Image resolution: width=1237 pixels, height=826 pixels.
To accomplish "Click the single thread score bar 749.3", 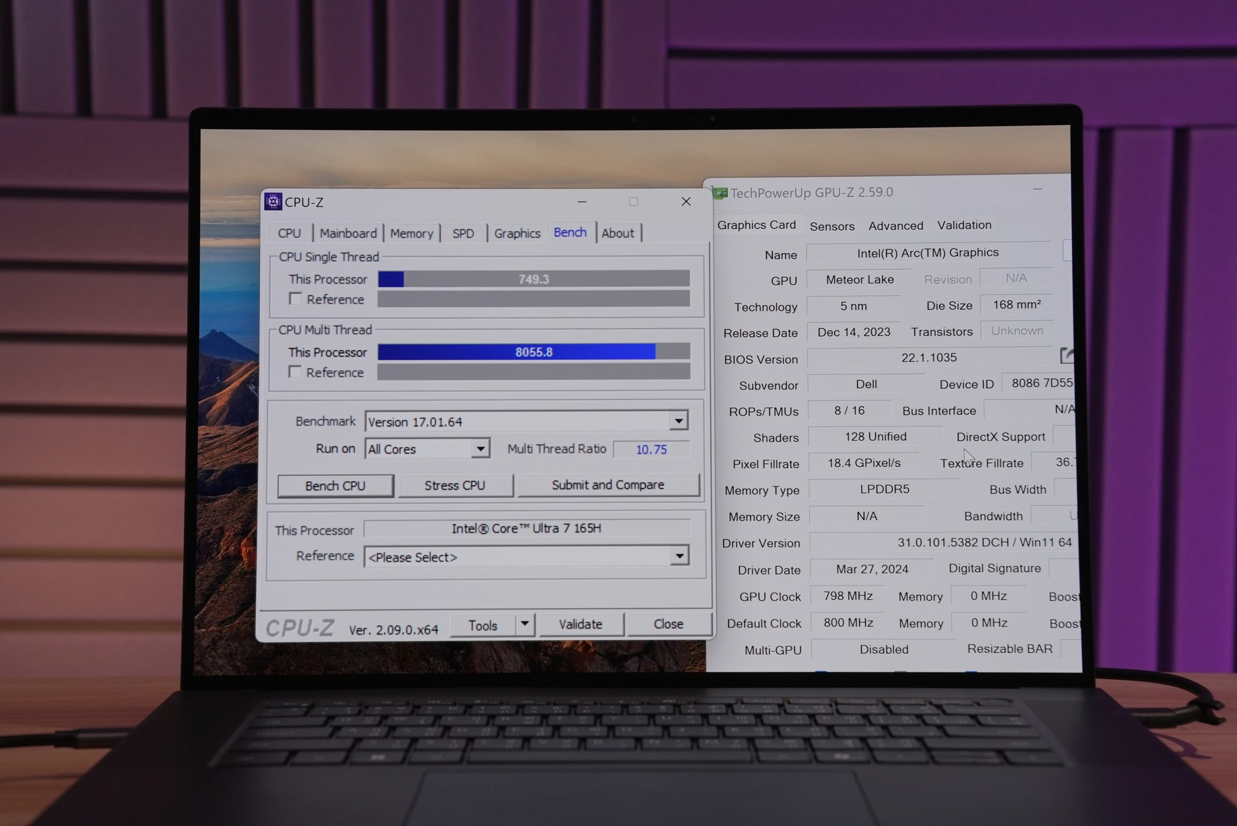I will (x=533, y=279).
